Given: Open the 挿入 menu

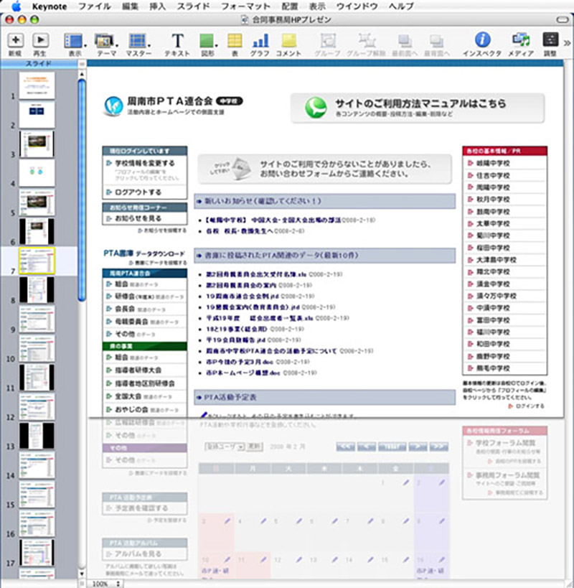Looking at the screenshot, I should 157,6.
